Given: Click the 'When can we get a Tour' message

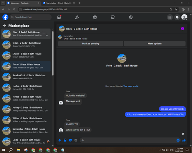Looking at the screenshot, I should pos(78,130).
